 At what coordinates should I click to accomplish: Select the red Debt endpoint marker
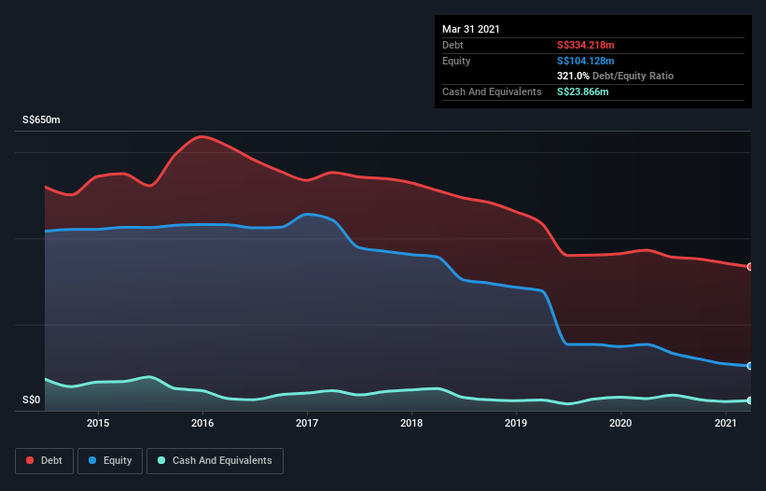click(750, 267)
